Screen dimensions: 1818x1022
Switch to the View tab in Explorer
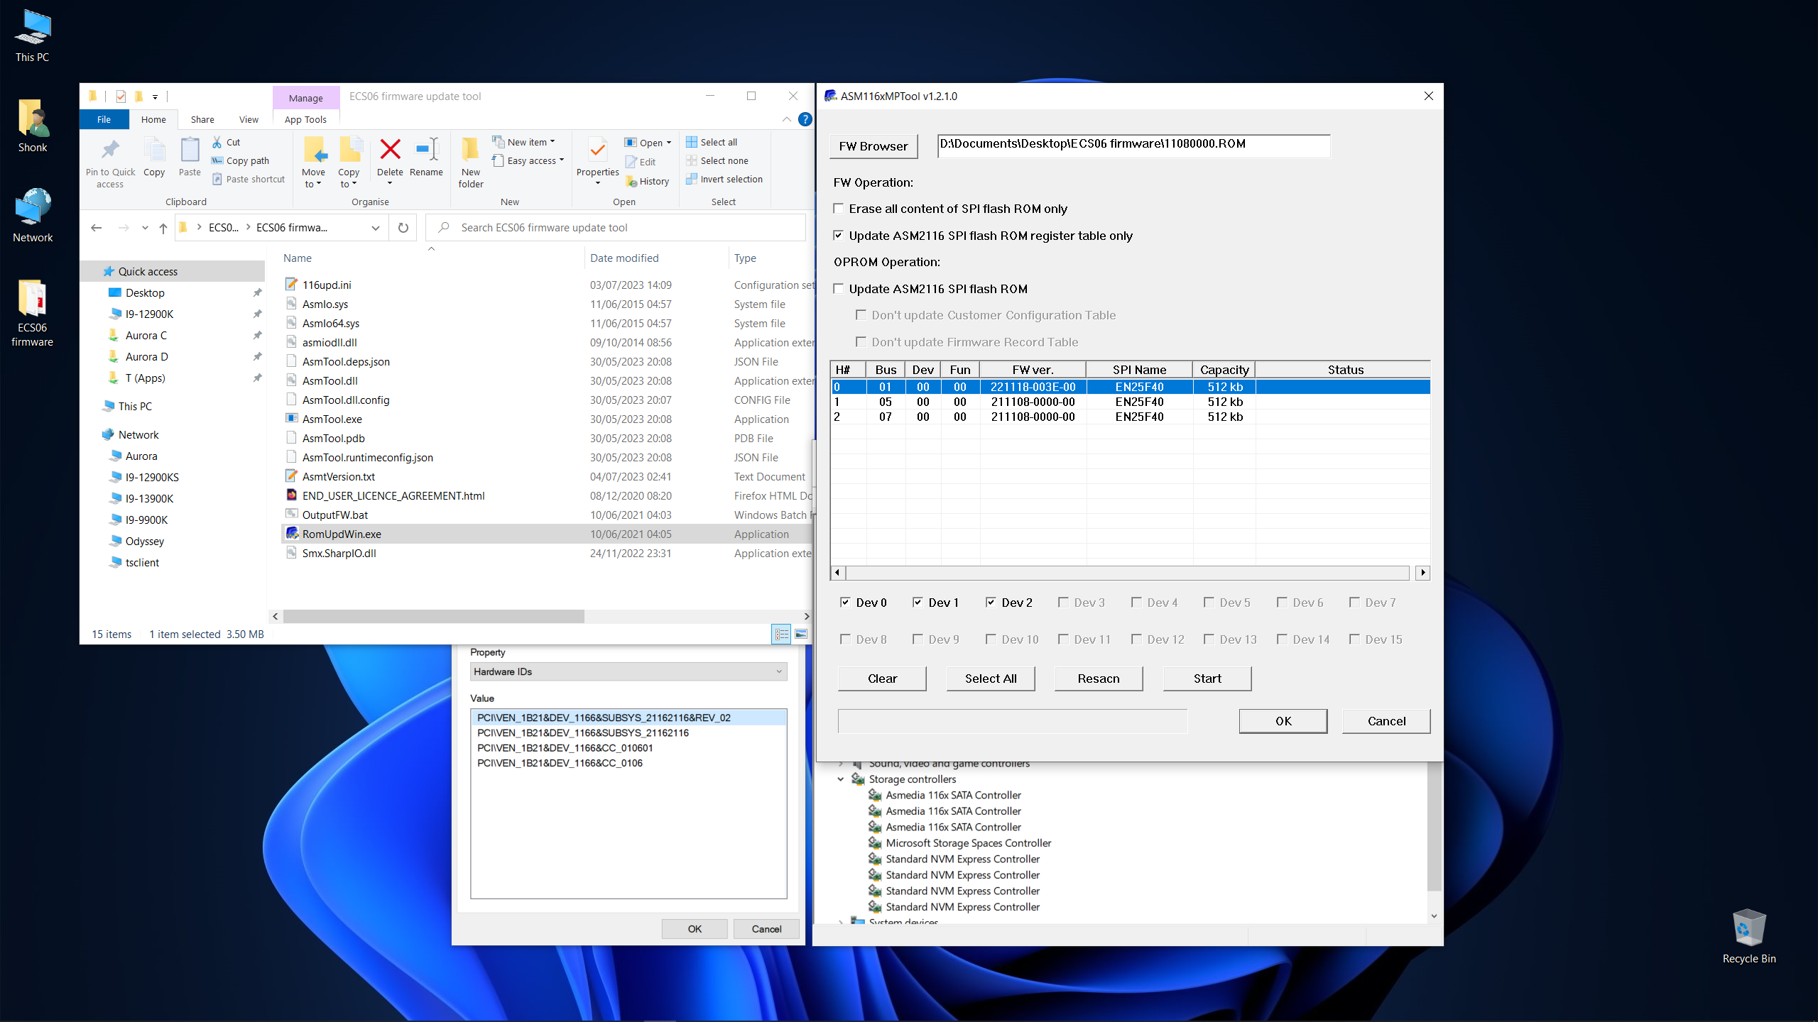248,119
